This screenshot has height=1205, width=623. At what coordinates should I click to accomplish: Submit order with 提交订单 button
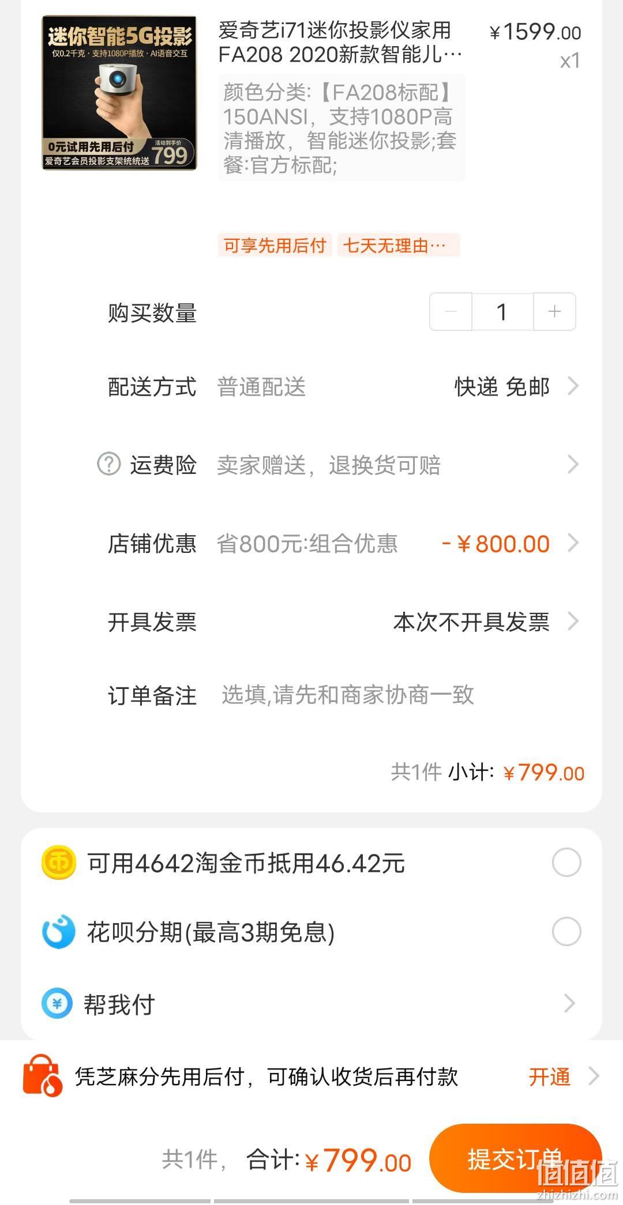tap(516, 1158)
